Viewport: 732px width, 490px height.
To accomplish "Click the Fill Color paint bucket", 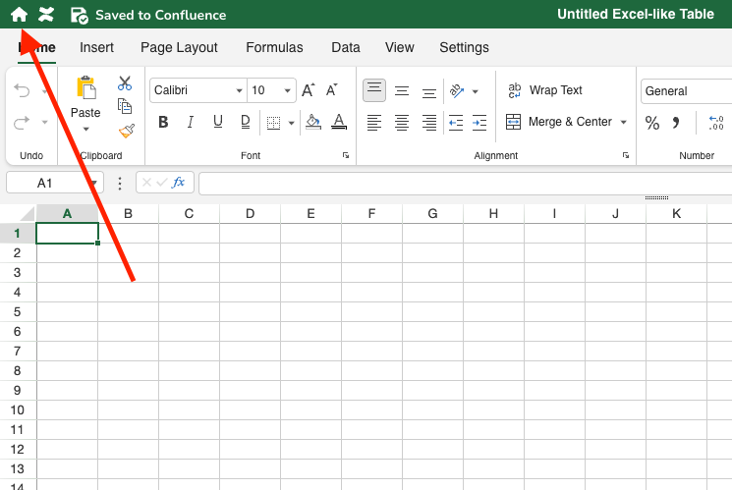I will pyautogui.click(x=312, y=123).
